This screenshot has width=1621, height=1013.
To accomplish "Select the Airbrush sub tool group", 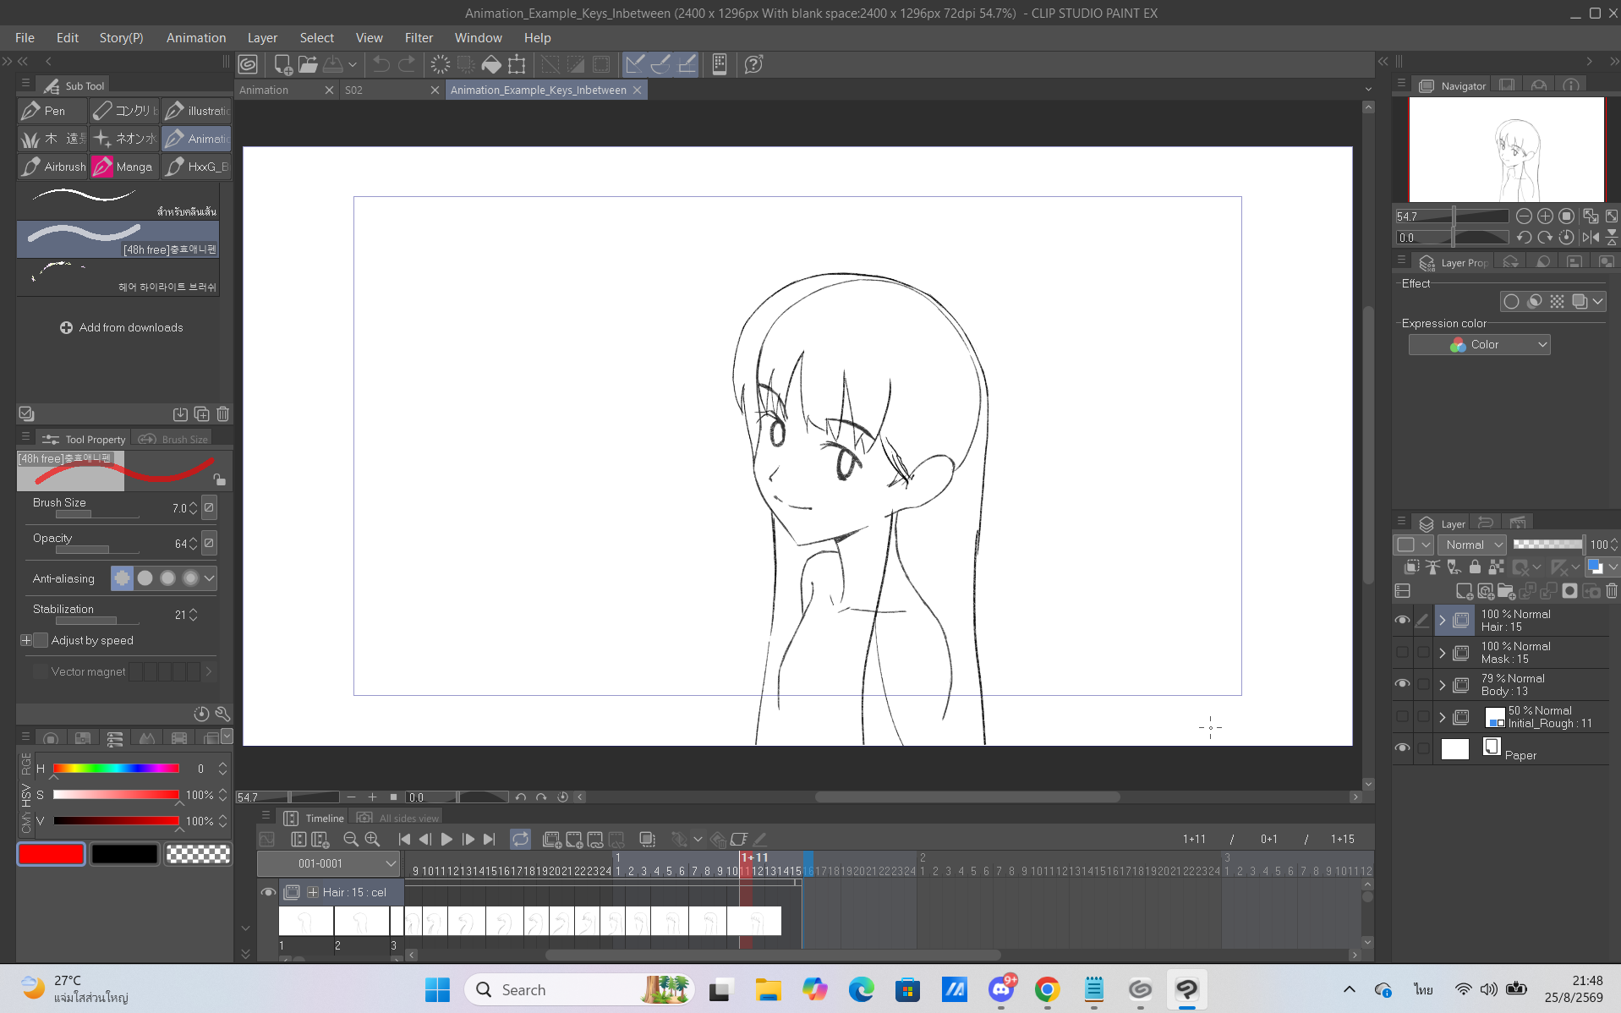I will coord(53,167).
